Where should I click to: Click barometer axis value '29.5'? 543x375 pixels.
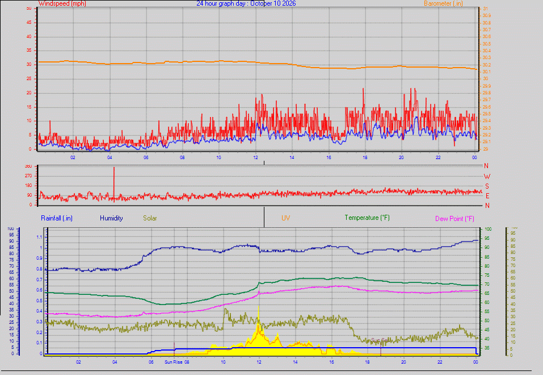[487, 114]
